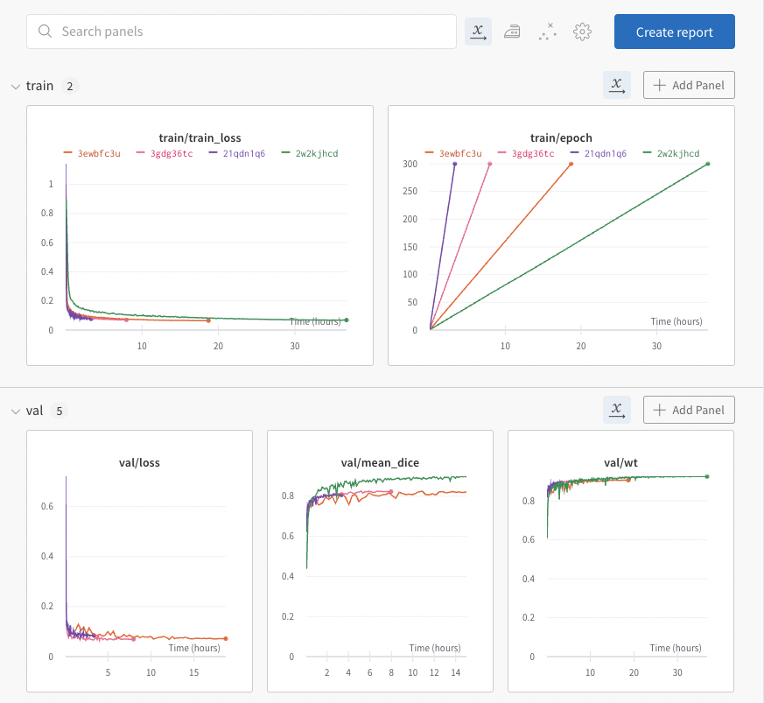
Task: Click Add Panel in train section
Action: pyautogui.click(x=689, y=85)
